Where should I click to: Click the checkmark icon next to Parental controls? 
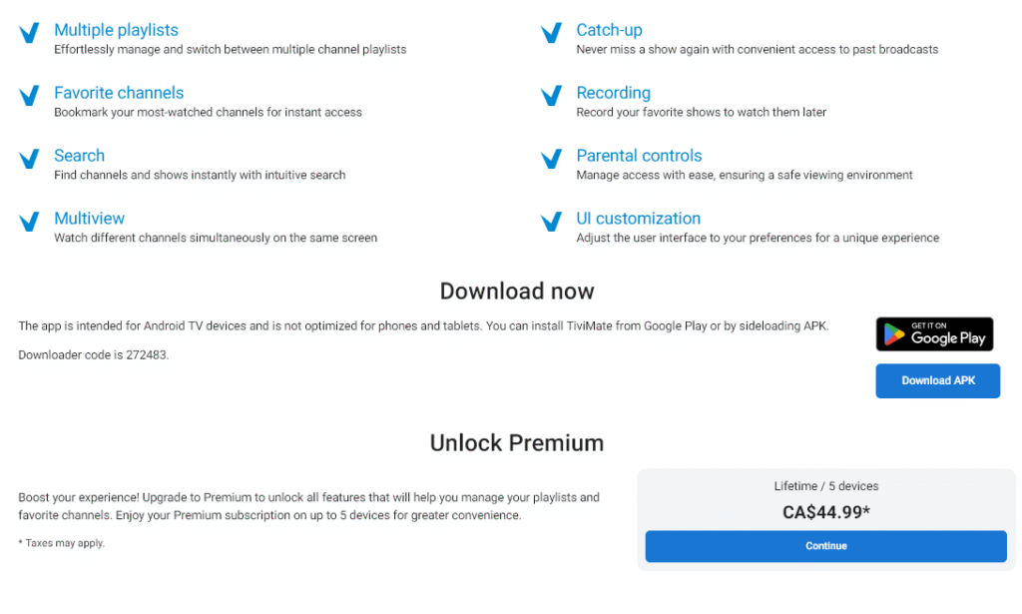click(x=551, y=159)
